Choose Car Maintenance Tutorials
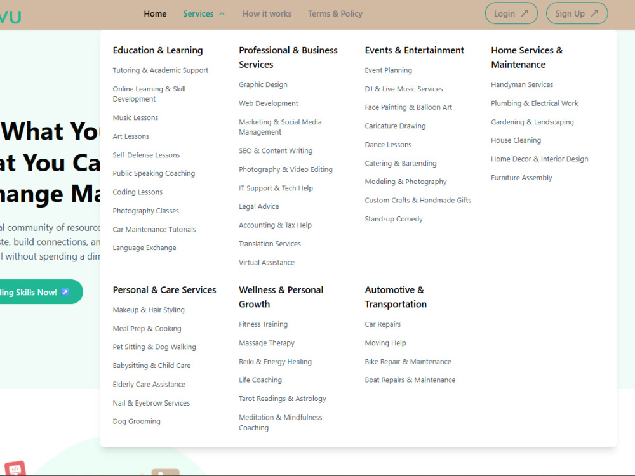 (x=154, y=230)
